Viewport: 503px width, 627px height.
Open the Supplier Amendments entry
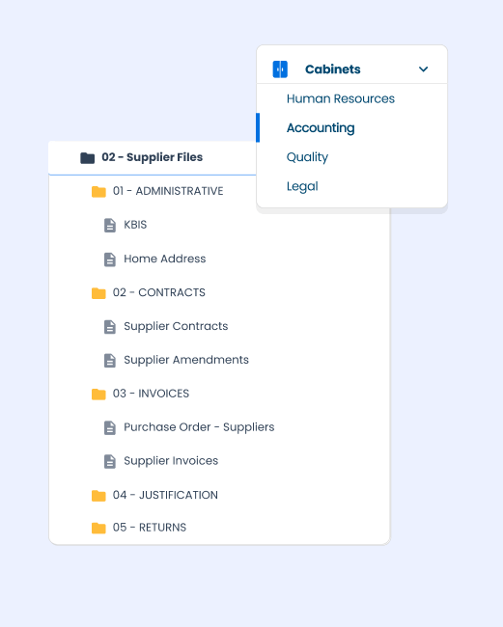tap(186, 360)
